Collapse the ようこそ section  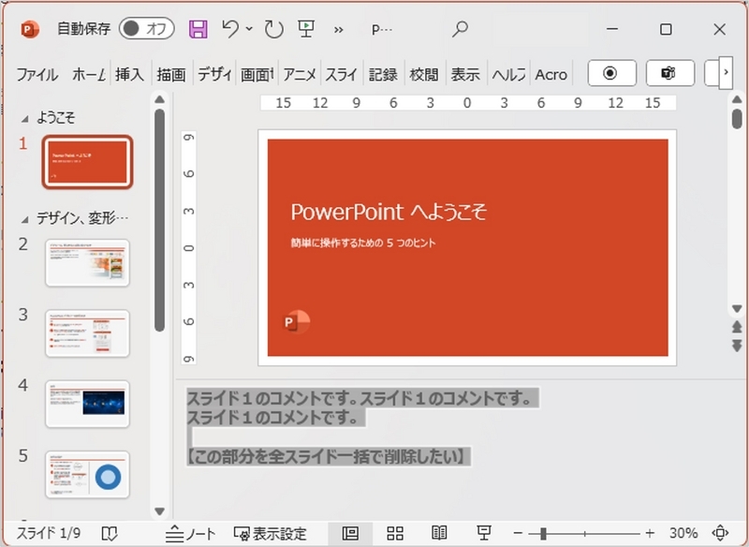point(25,118)
